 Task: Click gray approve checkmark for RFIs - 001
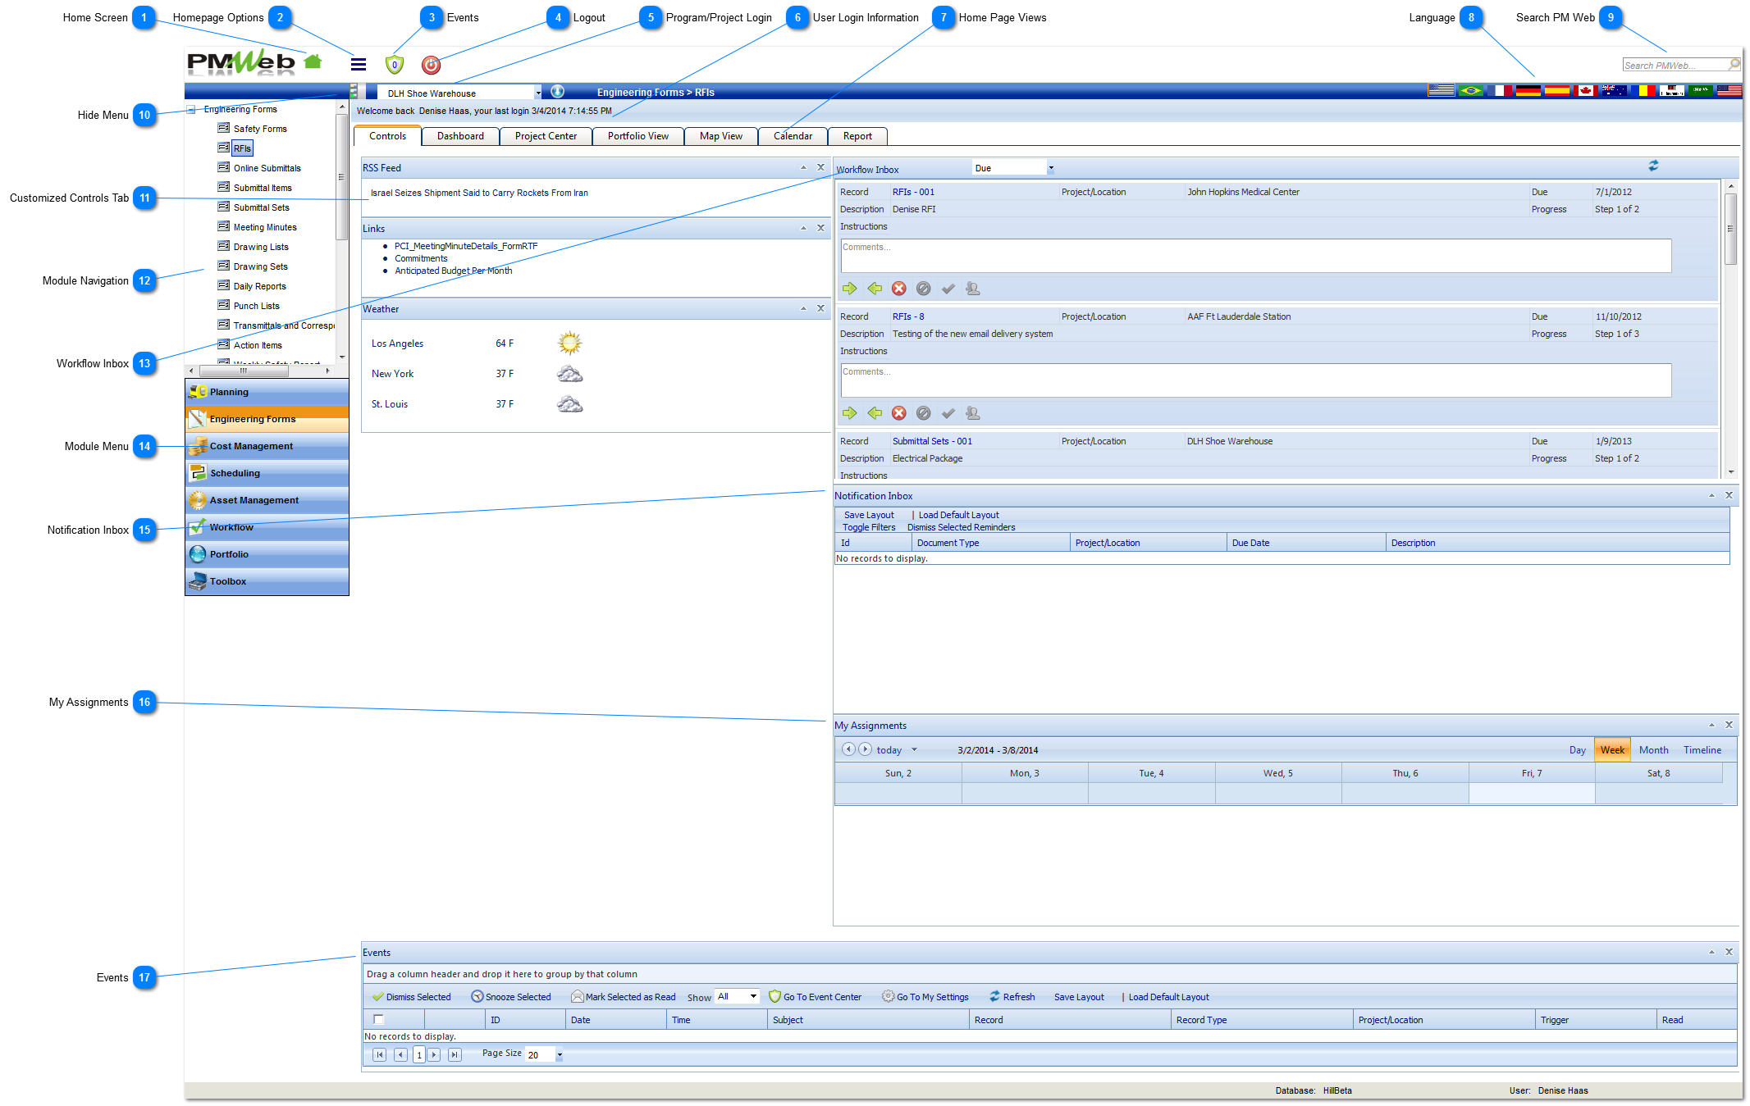[x=948, y=289]
